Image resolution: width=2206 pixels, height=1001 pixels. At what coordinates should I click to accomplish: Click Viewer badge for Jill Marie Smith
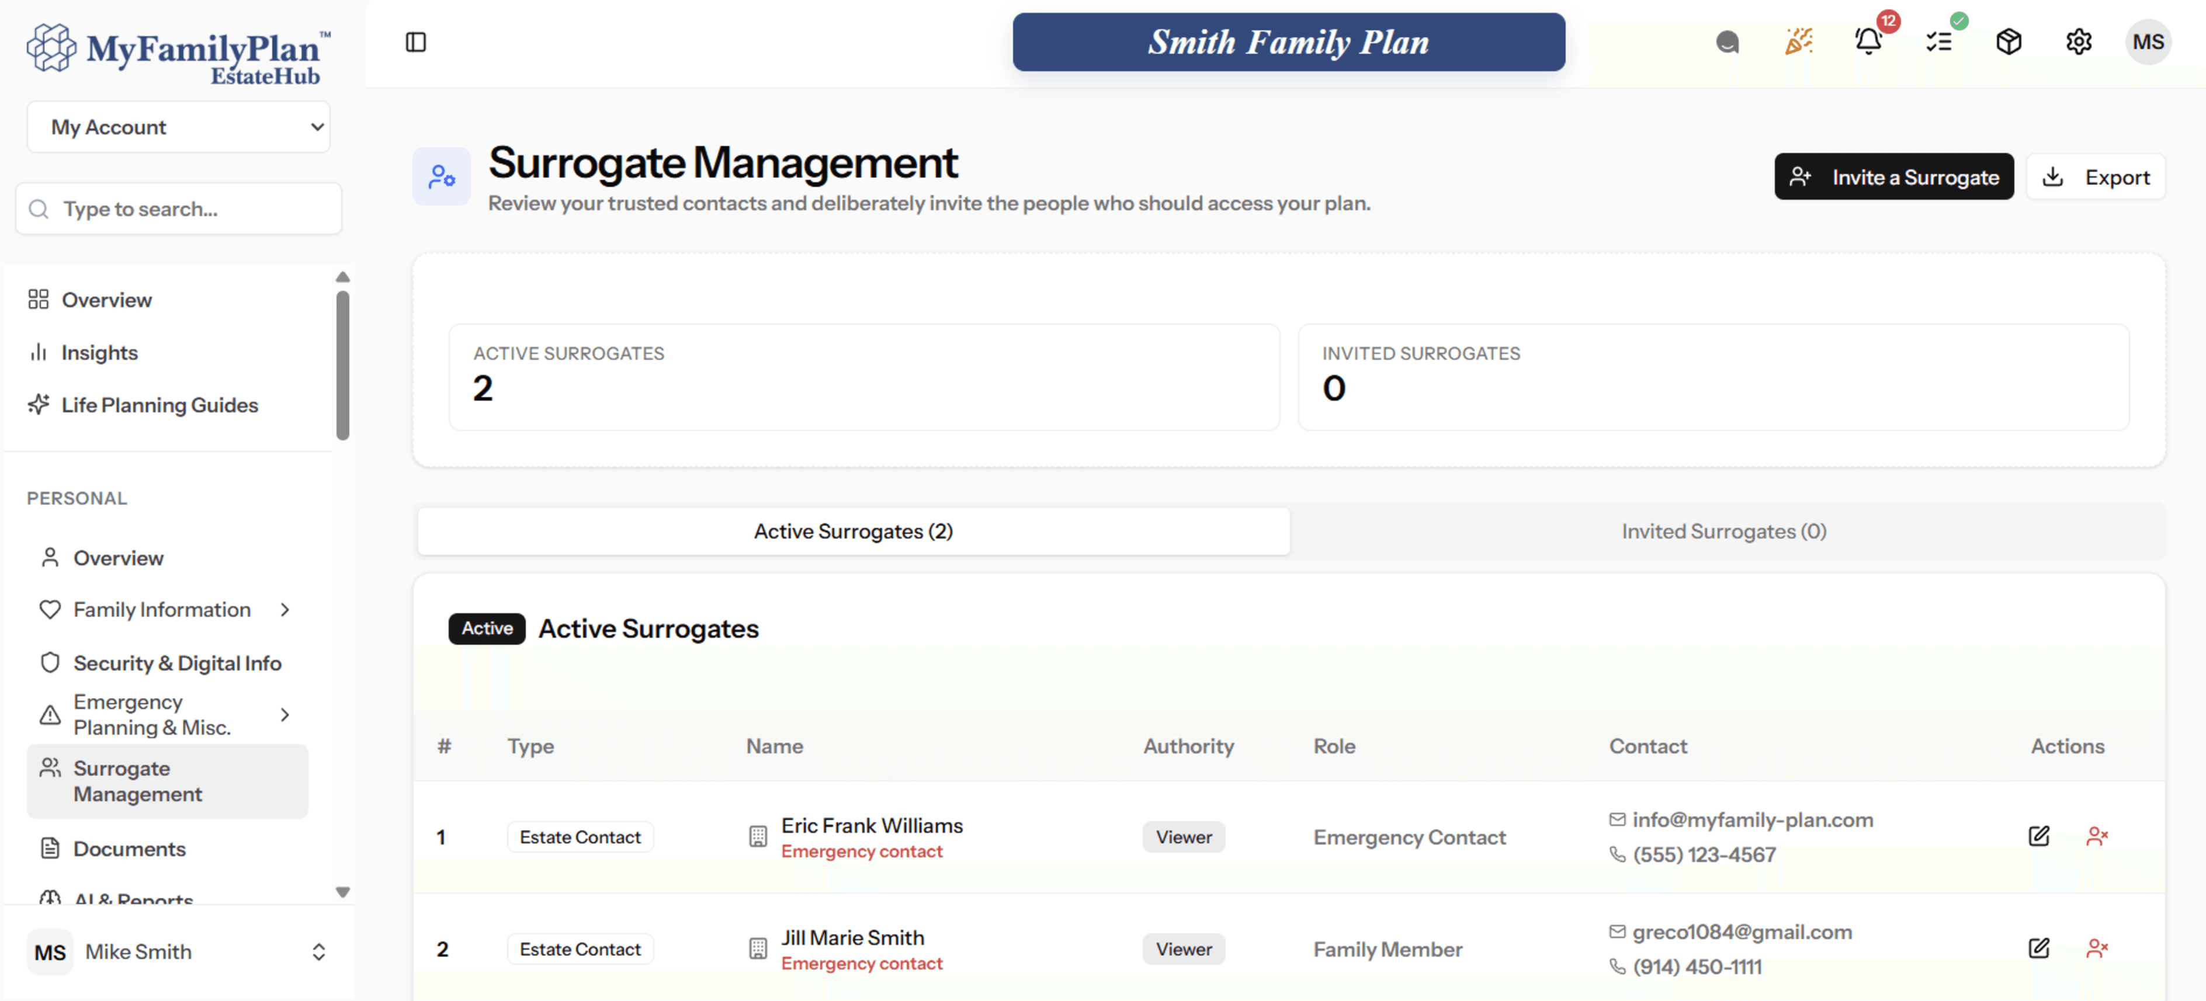pyautogui.click(x=1184, y=949)
